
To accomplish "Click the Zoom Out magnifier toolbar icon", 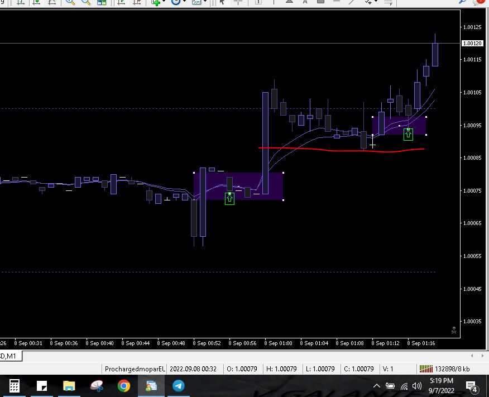I will coord(86,2).
